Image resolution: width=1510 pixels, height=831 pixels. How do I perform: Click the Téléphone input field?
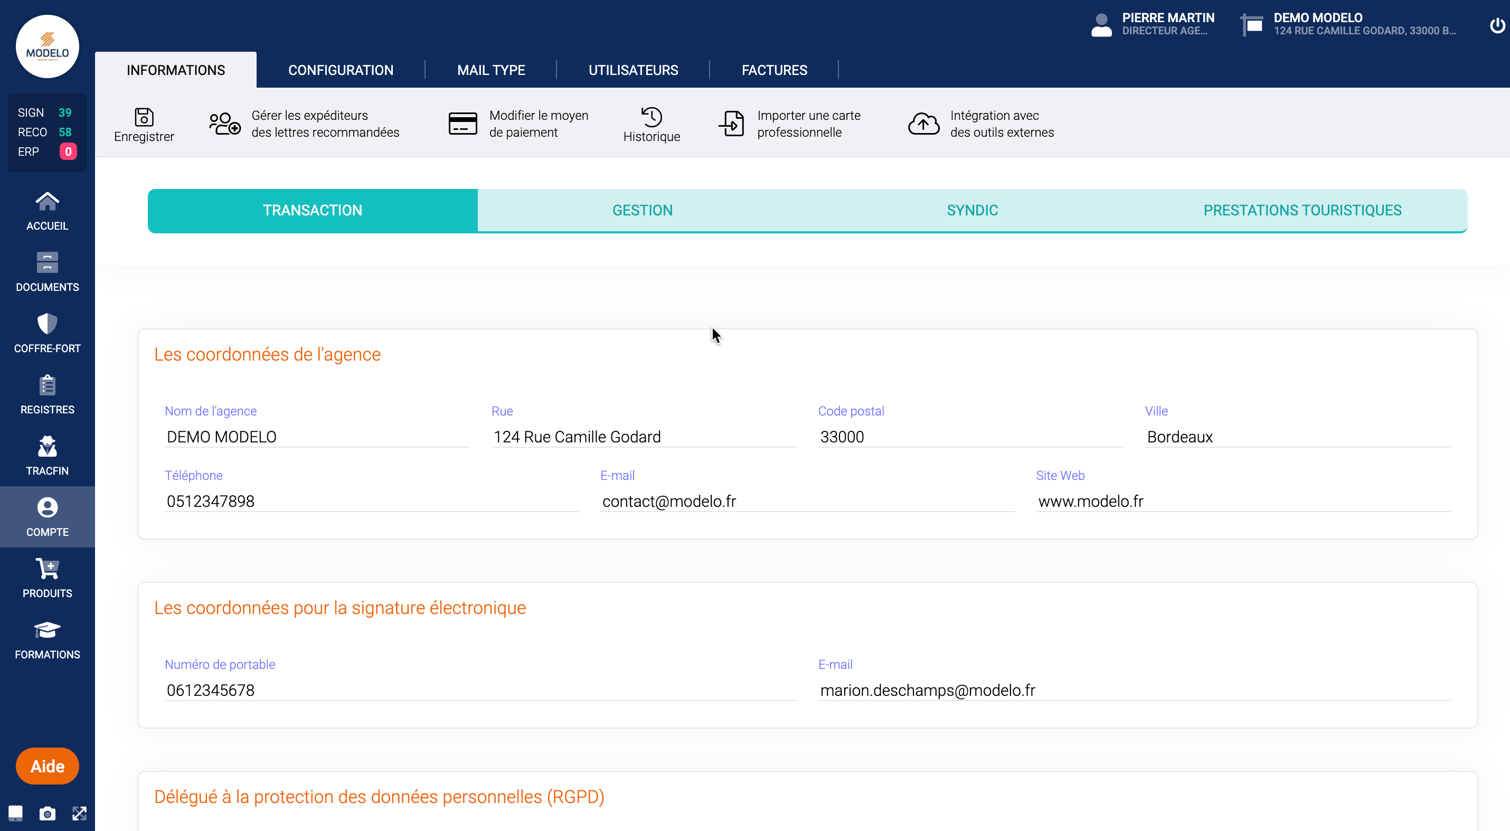pyautogui.click(x=371, y=501)
